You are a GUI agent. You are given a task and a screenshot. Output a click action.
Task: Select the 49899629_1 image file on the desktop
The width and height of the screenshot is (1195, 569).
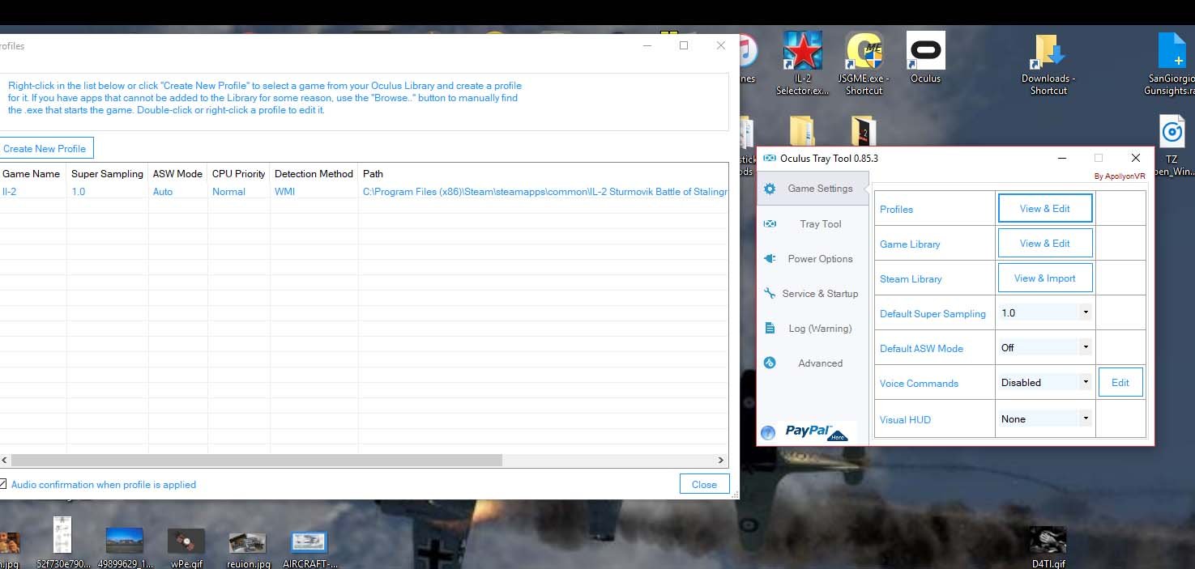click(x=124, y=547)
